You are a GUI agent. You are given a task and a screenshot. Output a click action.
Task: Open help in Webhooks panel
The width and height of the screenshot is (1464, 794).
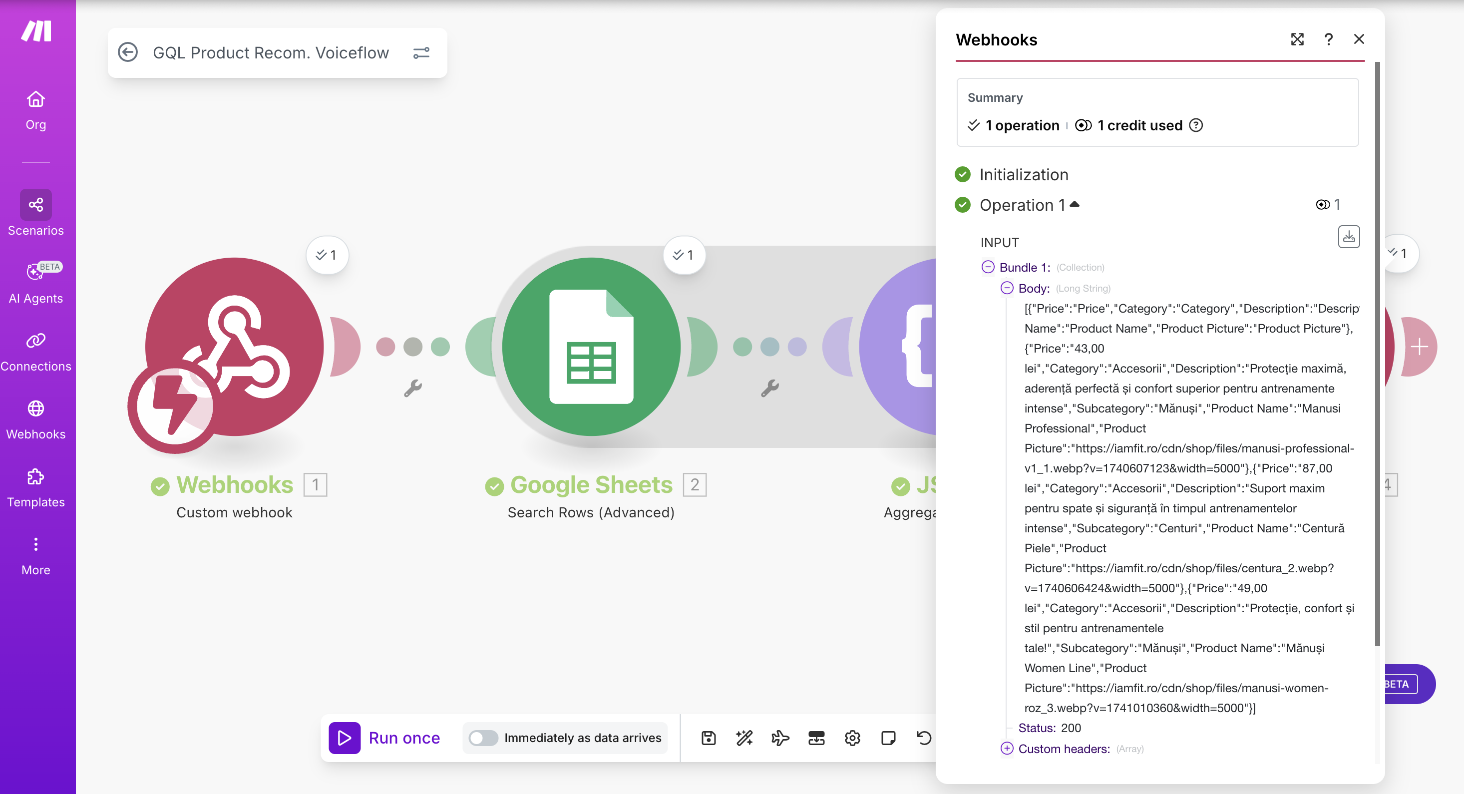[1328, 39]
